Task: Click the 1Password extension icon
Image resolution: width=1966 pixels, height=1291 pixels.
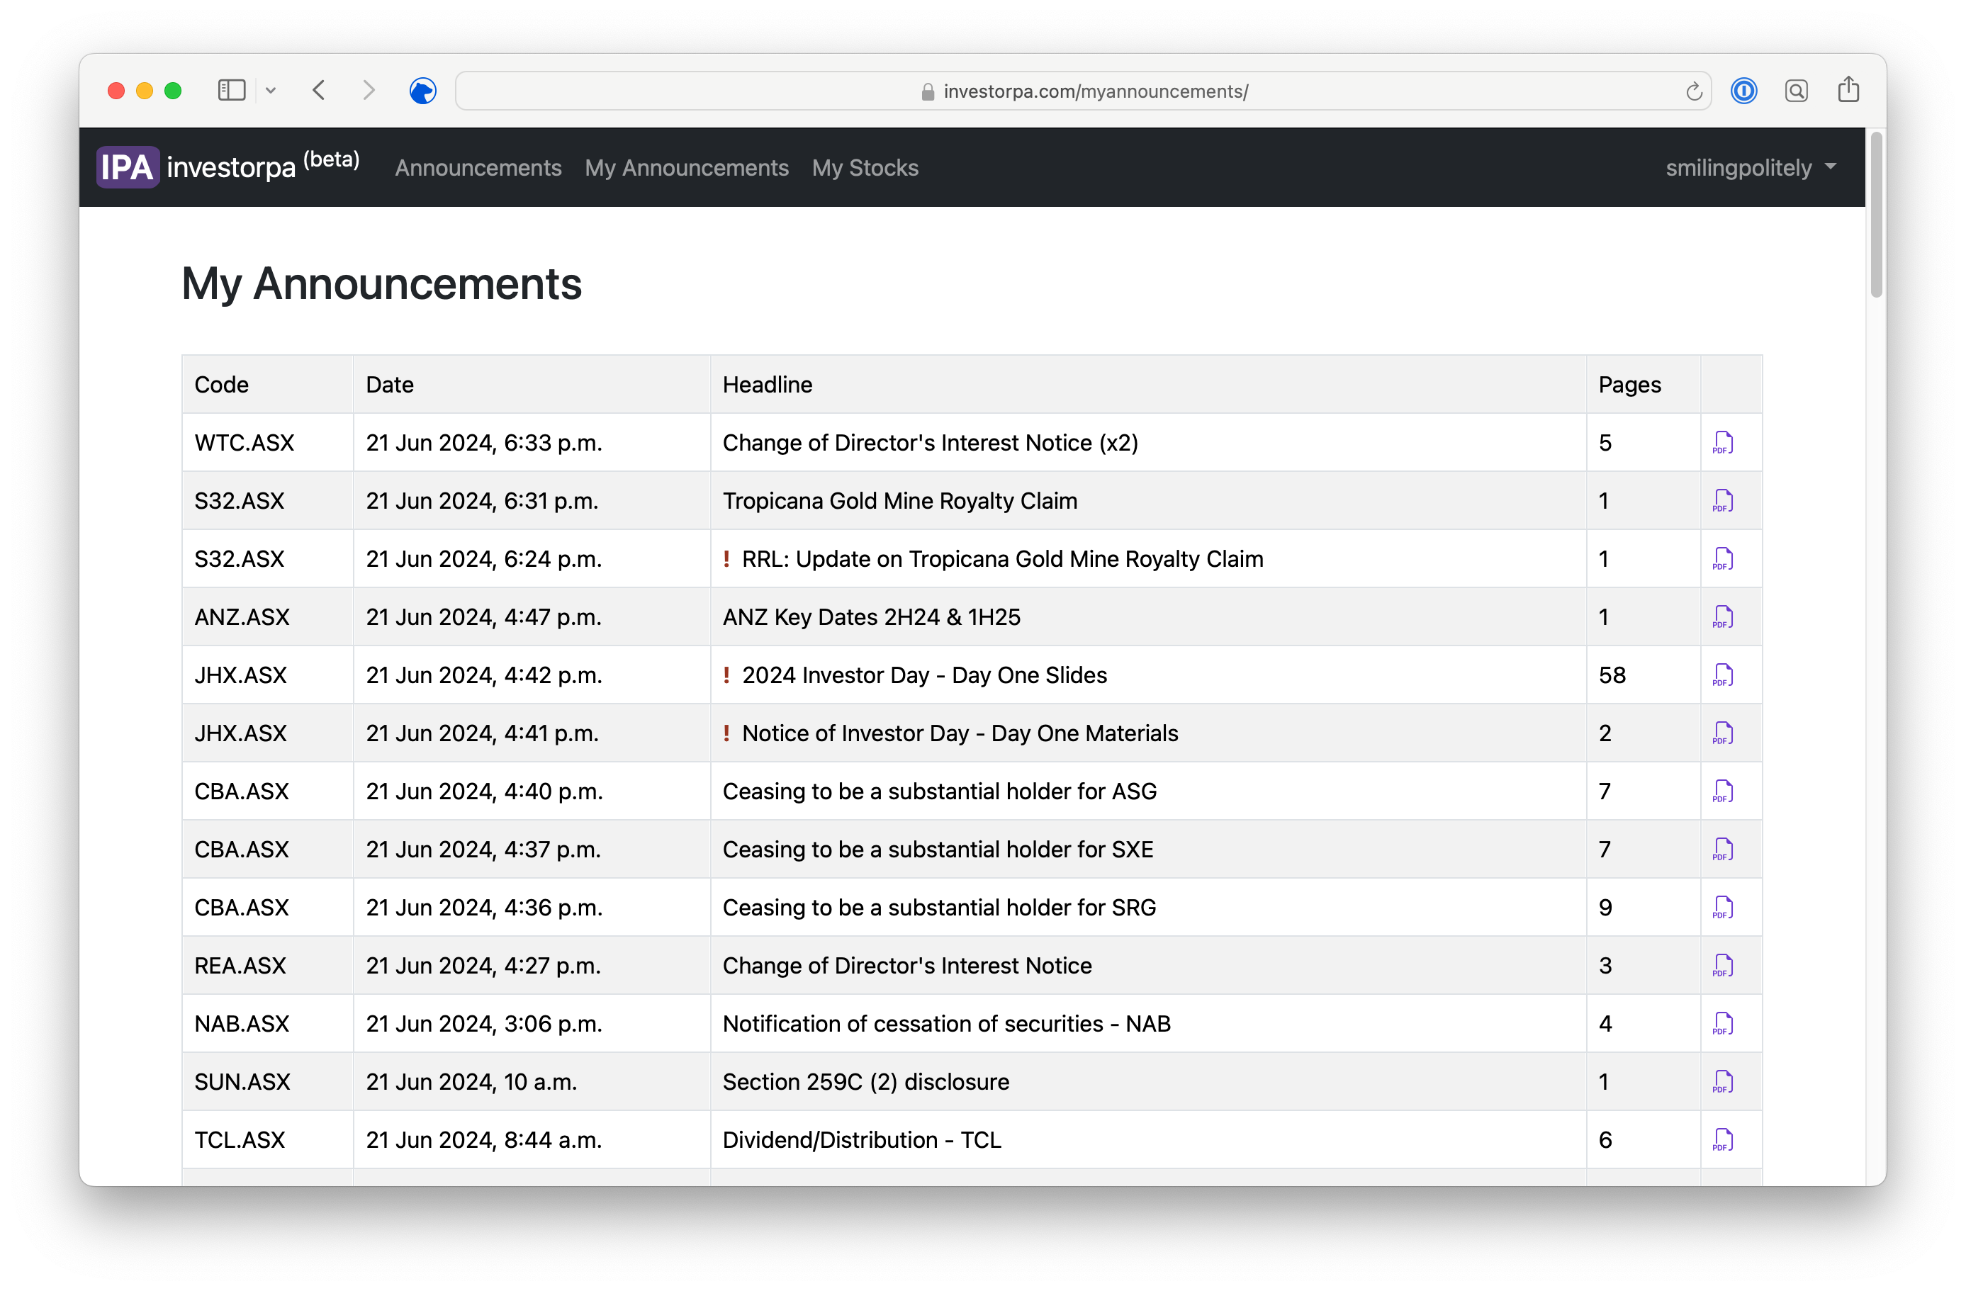Action: tap(1743, 91)
